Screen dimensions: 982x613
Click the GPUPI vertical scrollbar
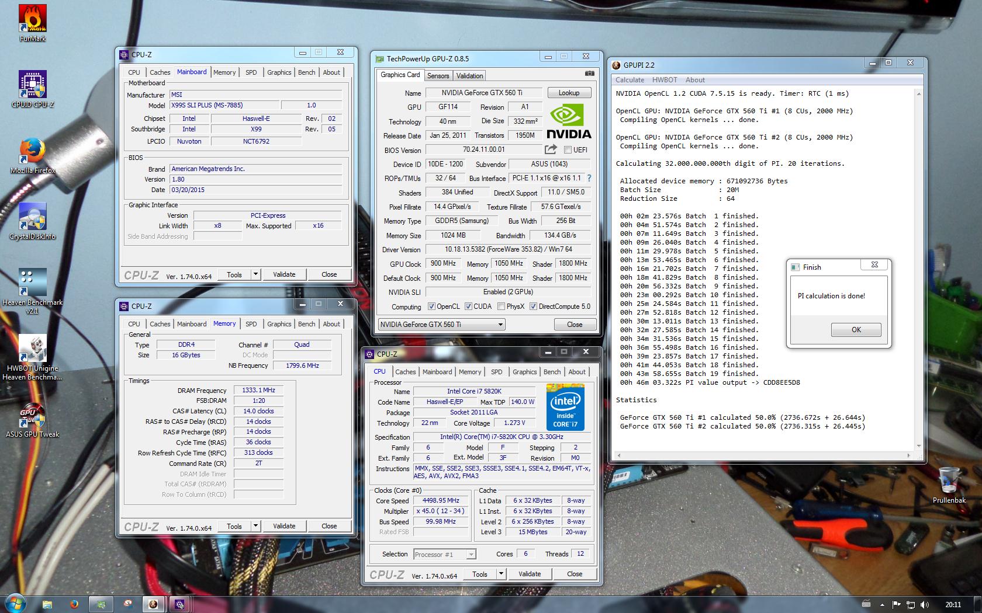(x=918, y=269)
